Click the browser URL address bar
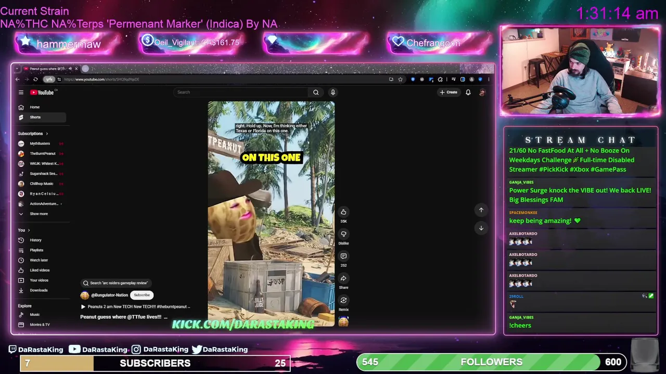Image resolution: width=666 pixels, height=374 pixels. point(224,79)
